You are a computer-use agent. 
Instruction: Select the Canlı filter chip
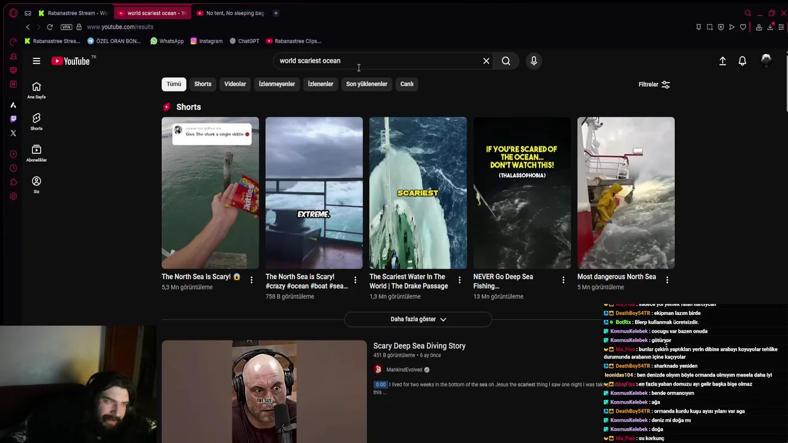pyautogui.click(x=407, y=84)
